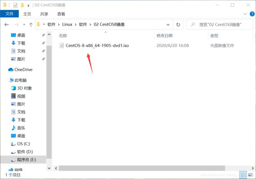Open the quick access toolbar customize dropdown
Screen dimensions: 256x179
tap(28, 6)
